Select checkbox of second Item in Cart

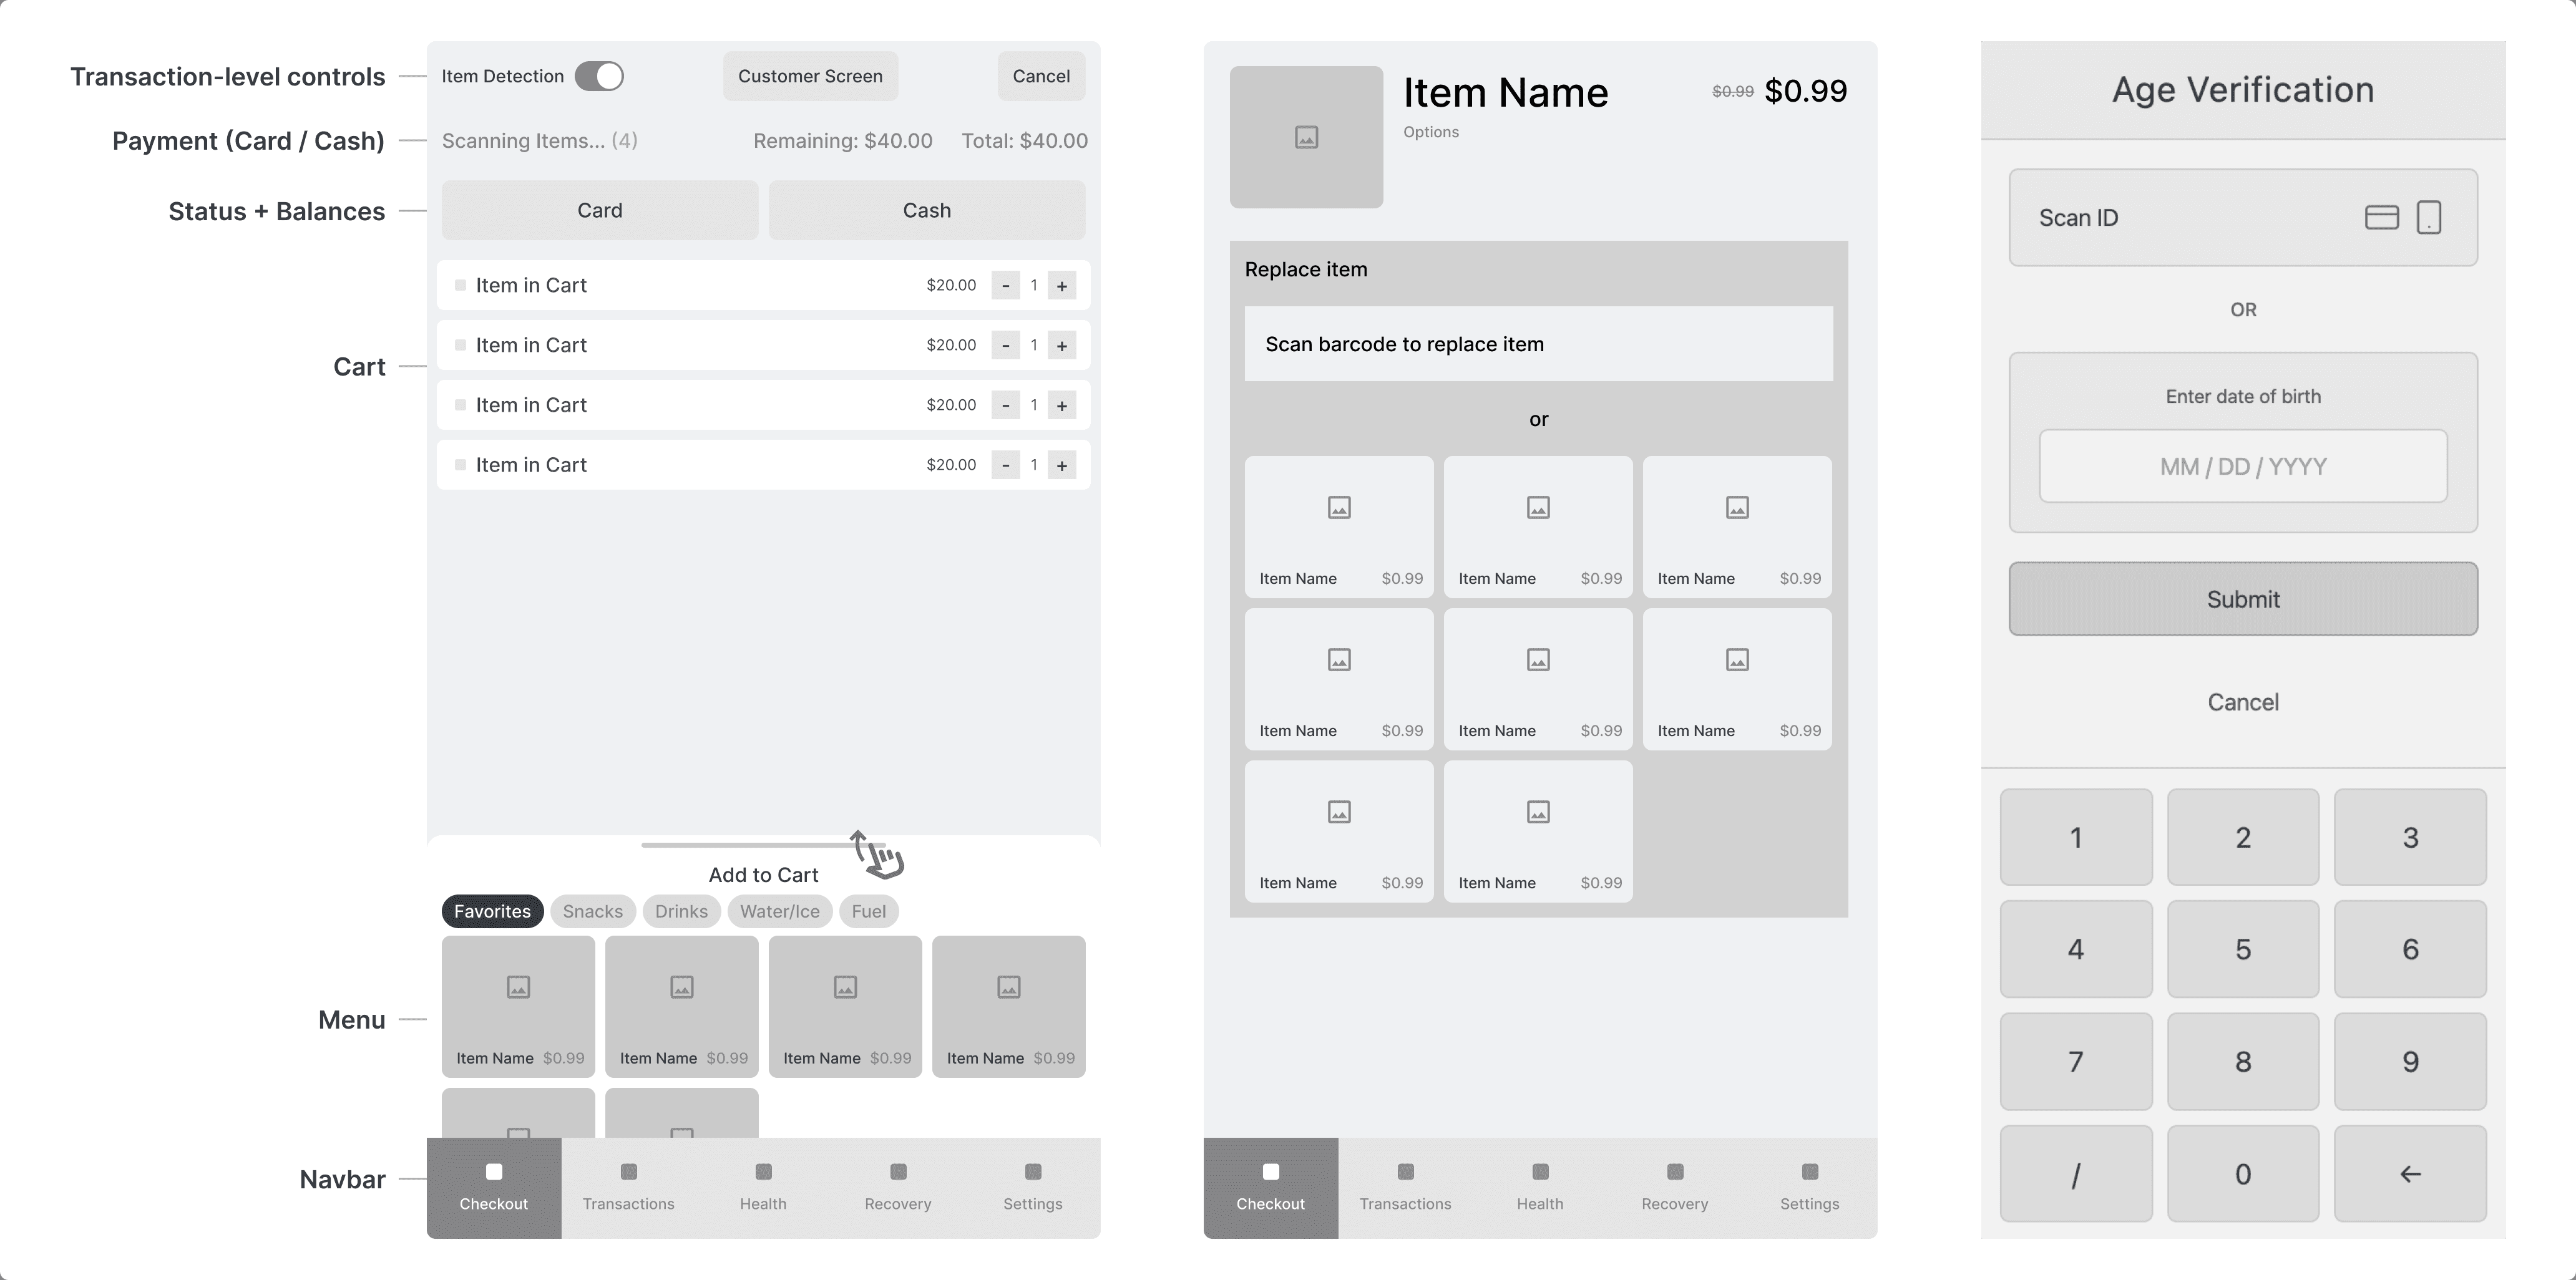(460, 345)
